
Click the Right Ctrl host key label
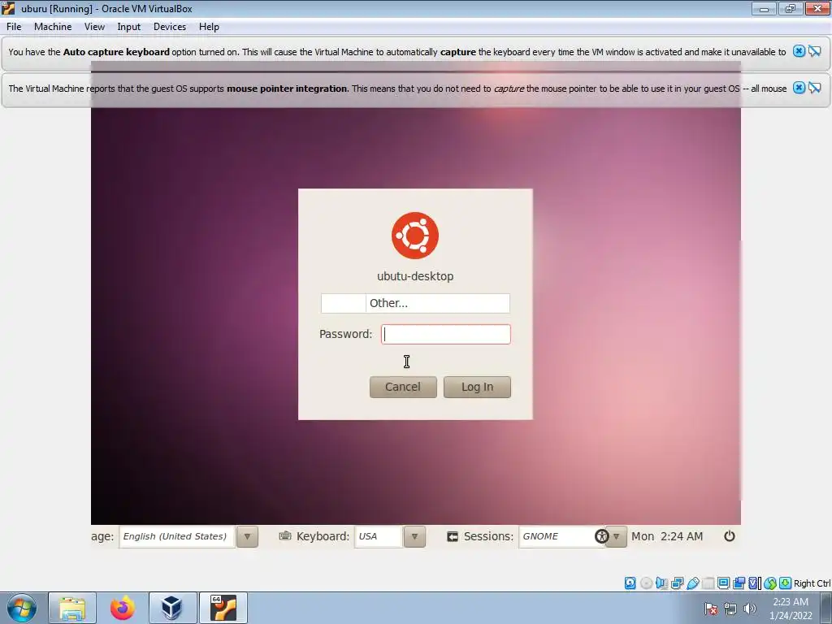[x=812, y=583]
